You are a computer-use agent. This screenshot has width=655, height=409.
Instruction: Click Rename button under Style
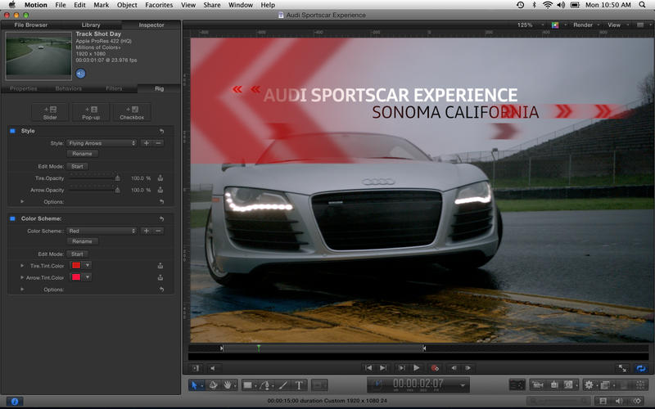(x=82, y=154)
